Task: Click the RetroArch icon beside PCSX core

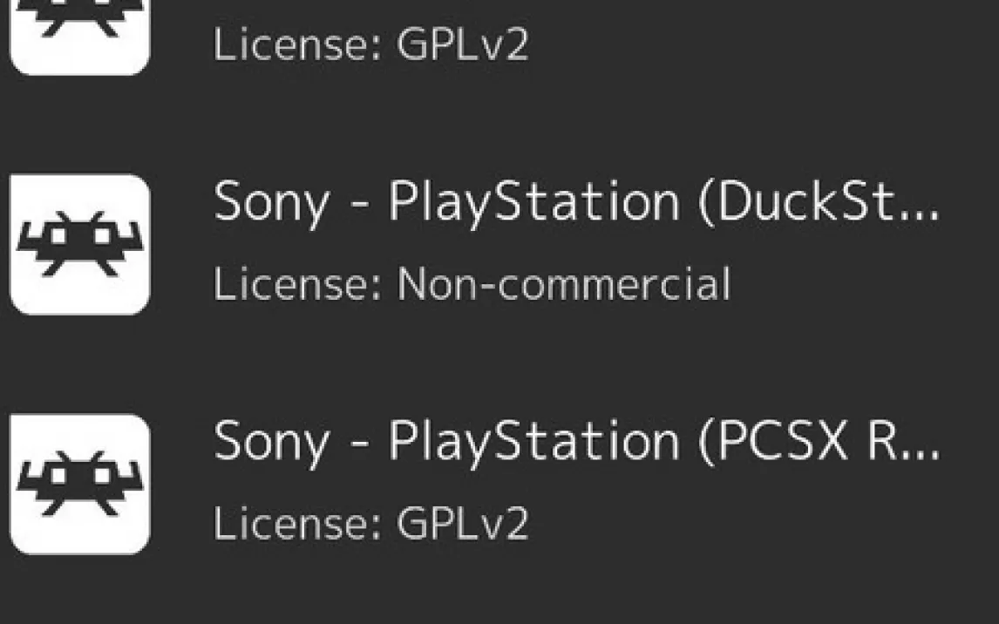Action: click(x=79, y=484)
